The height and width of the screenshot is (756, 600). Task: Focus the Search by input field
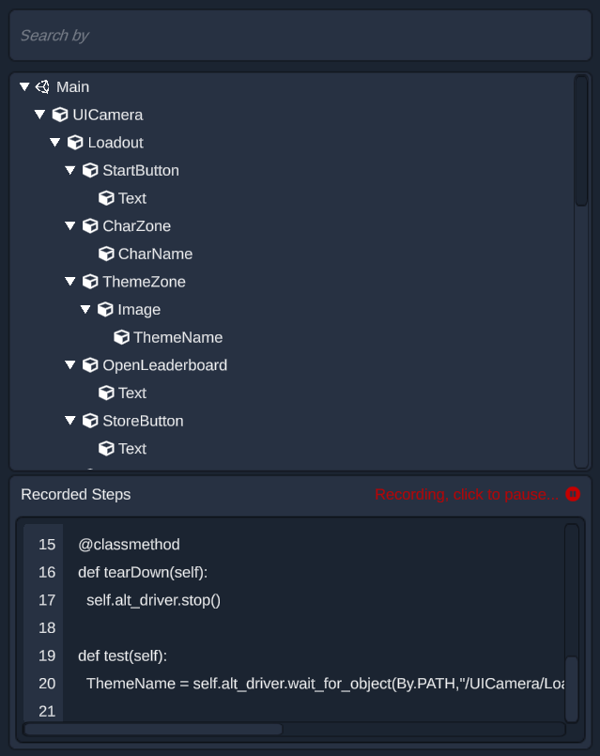(300, 36)
